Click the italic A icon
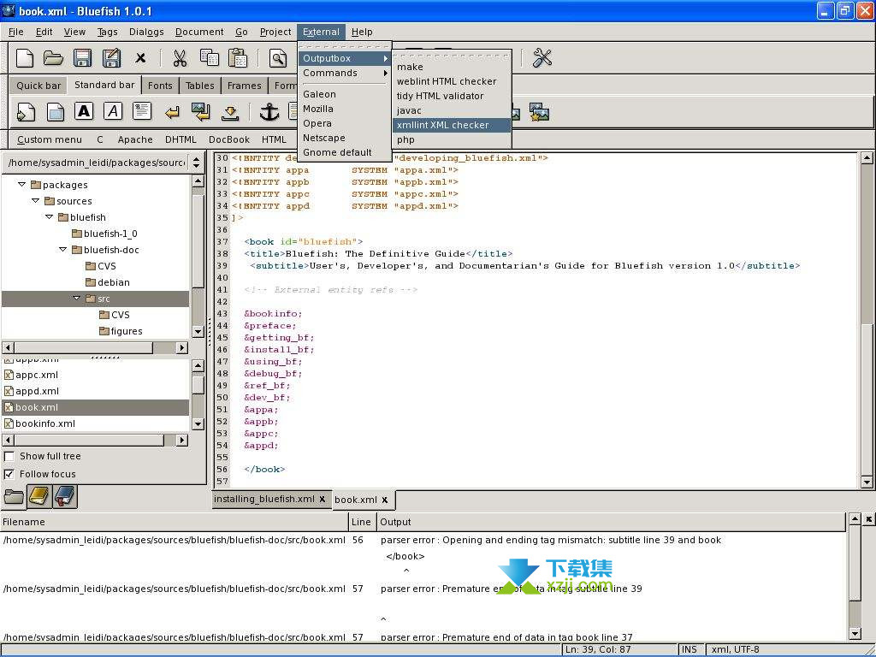Image resolution: width=876 pixels, height=657 pixels. pos(113,111)
